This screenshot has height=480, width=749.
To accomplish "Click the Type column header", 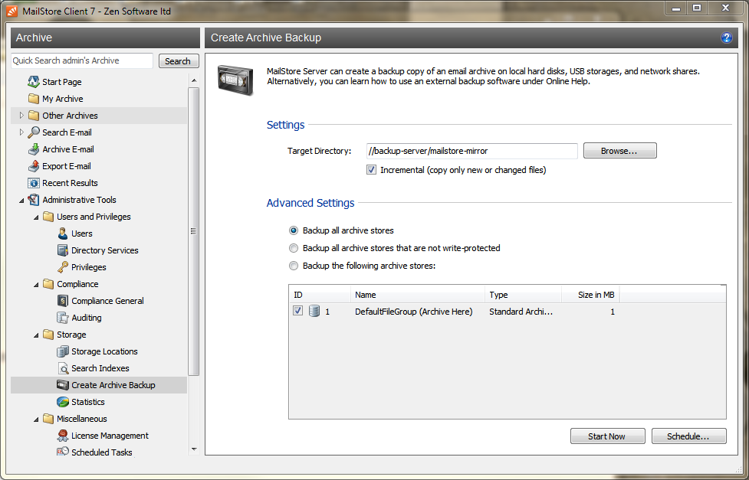I will (523, 295).
